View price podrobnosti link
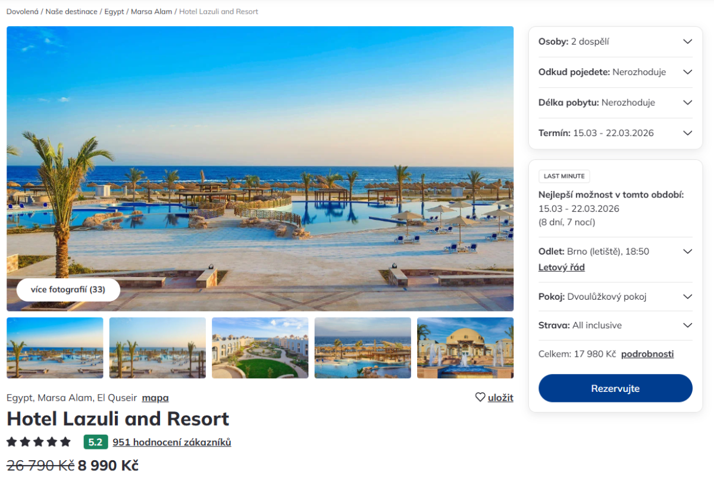 [647, 354]
